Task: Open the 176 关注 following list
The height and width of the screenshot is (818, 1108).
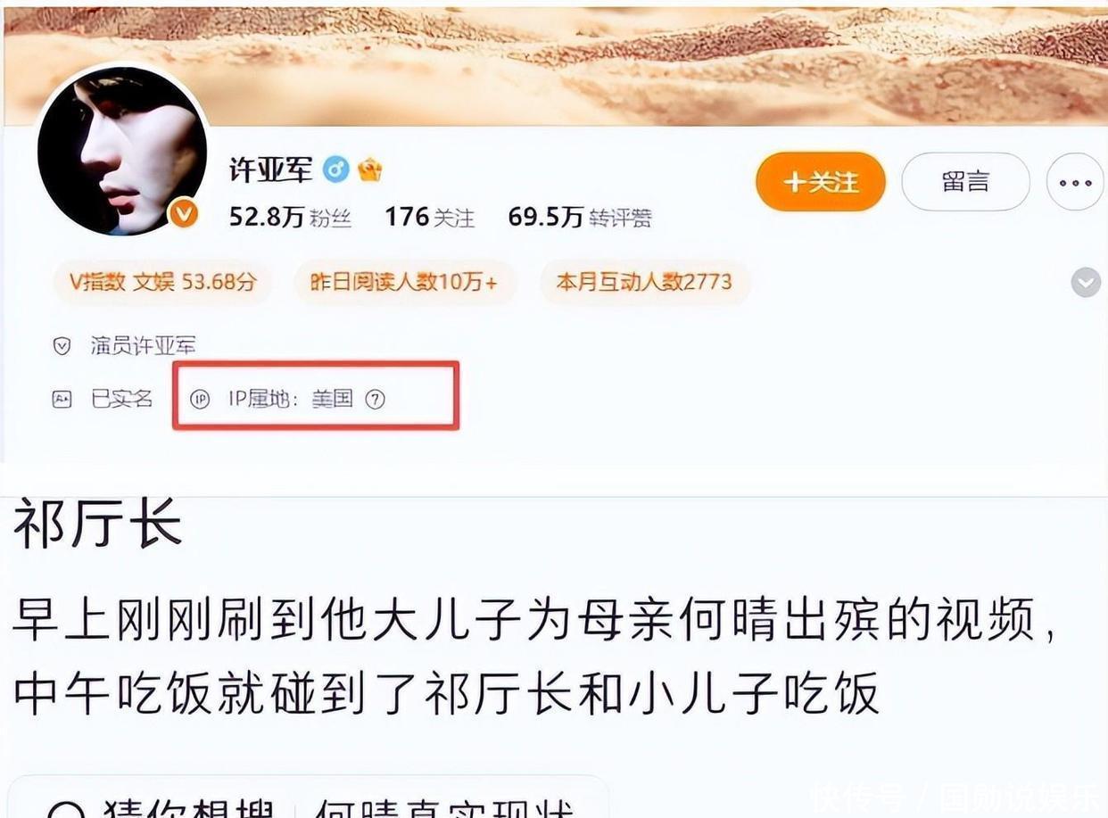Action: pyautogui.click(x=429, y=217)
